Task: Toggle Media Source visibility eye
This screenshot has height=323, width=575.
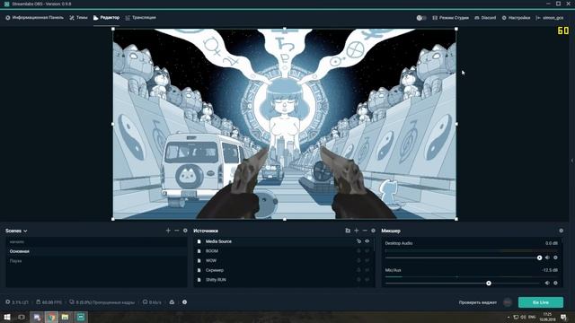Action: (367, 241)
